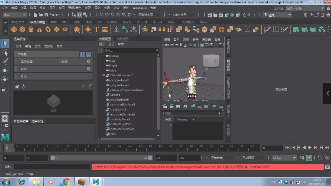Click the polygon Type text shelf icon
Image resolution: width=331 pixels, height=186 pixels.
[96, 30]
